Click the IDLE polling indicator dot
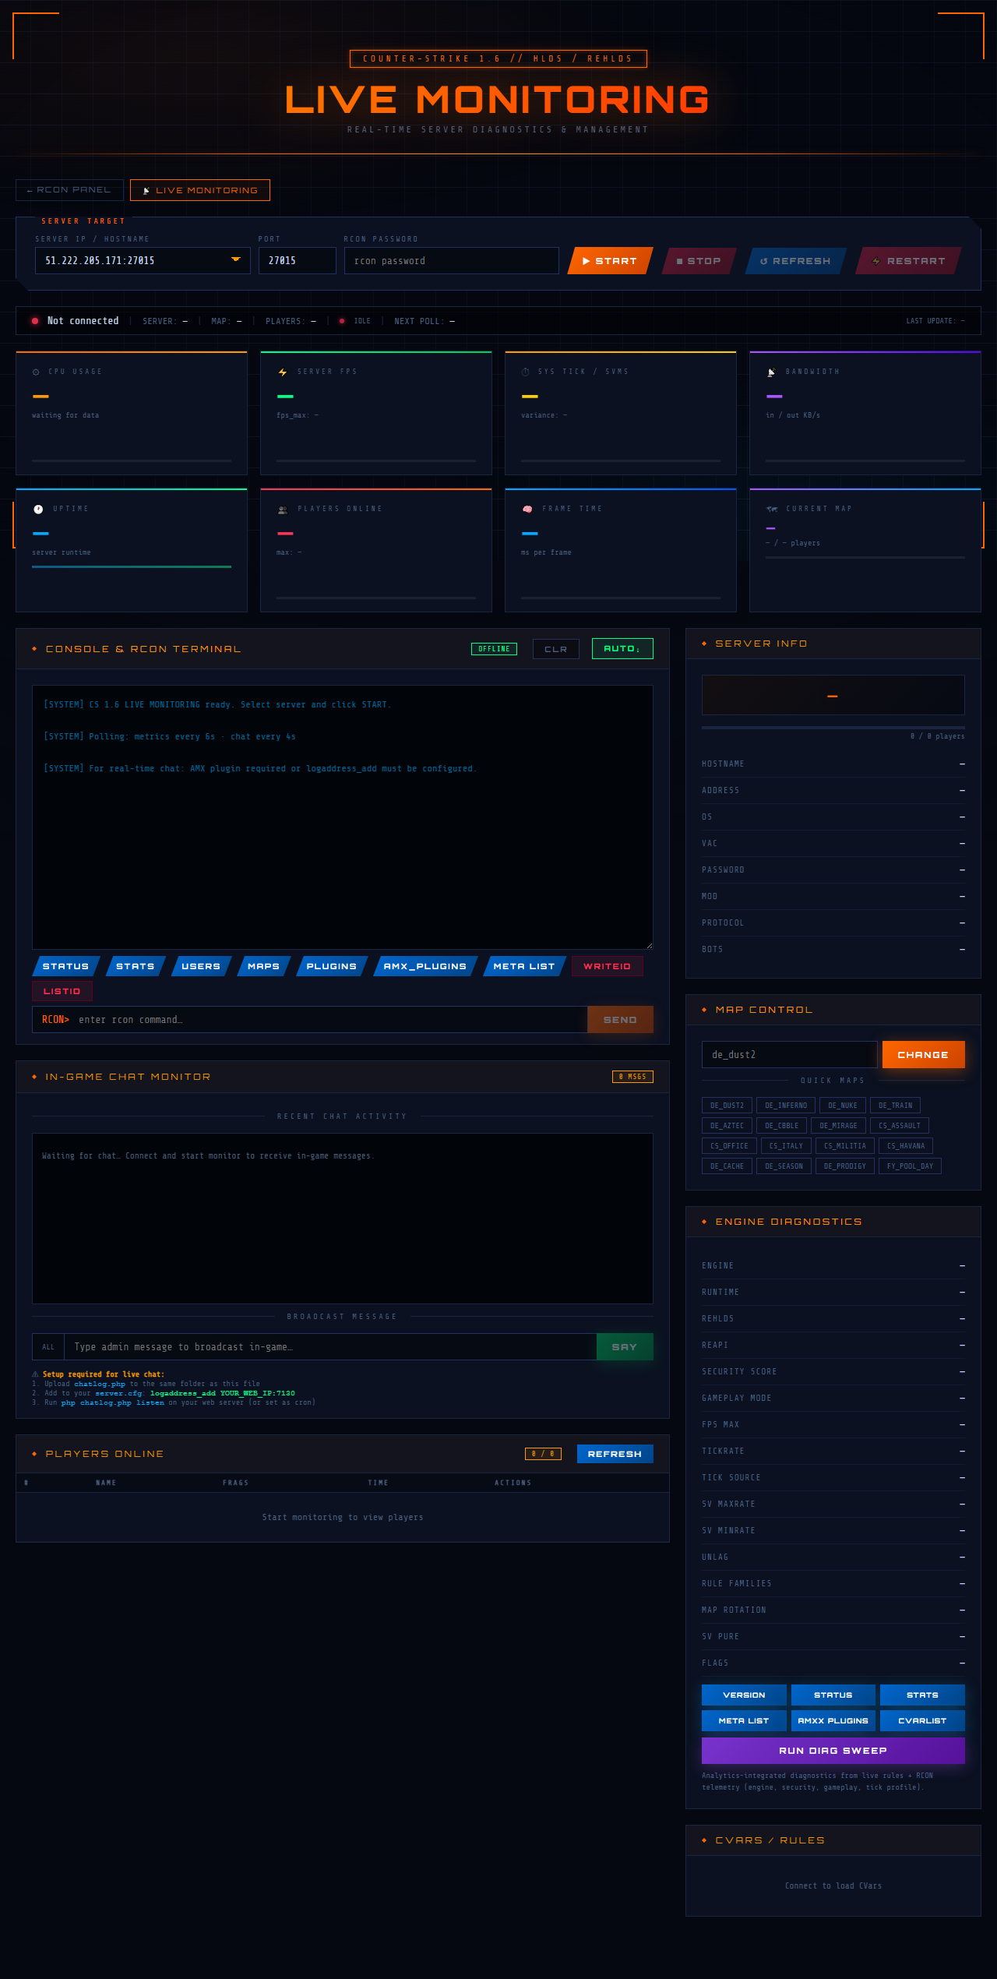The width and height of the screenshot is (997, 1979). [342, 321]
